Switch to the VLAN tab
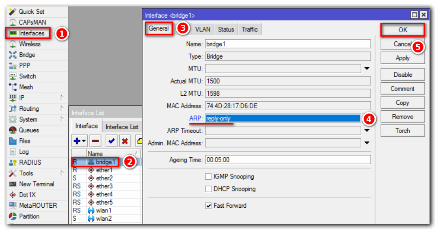 [202, 29]
